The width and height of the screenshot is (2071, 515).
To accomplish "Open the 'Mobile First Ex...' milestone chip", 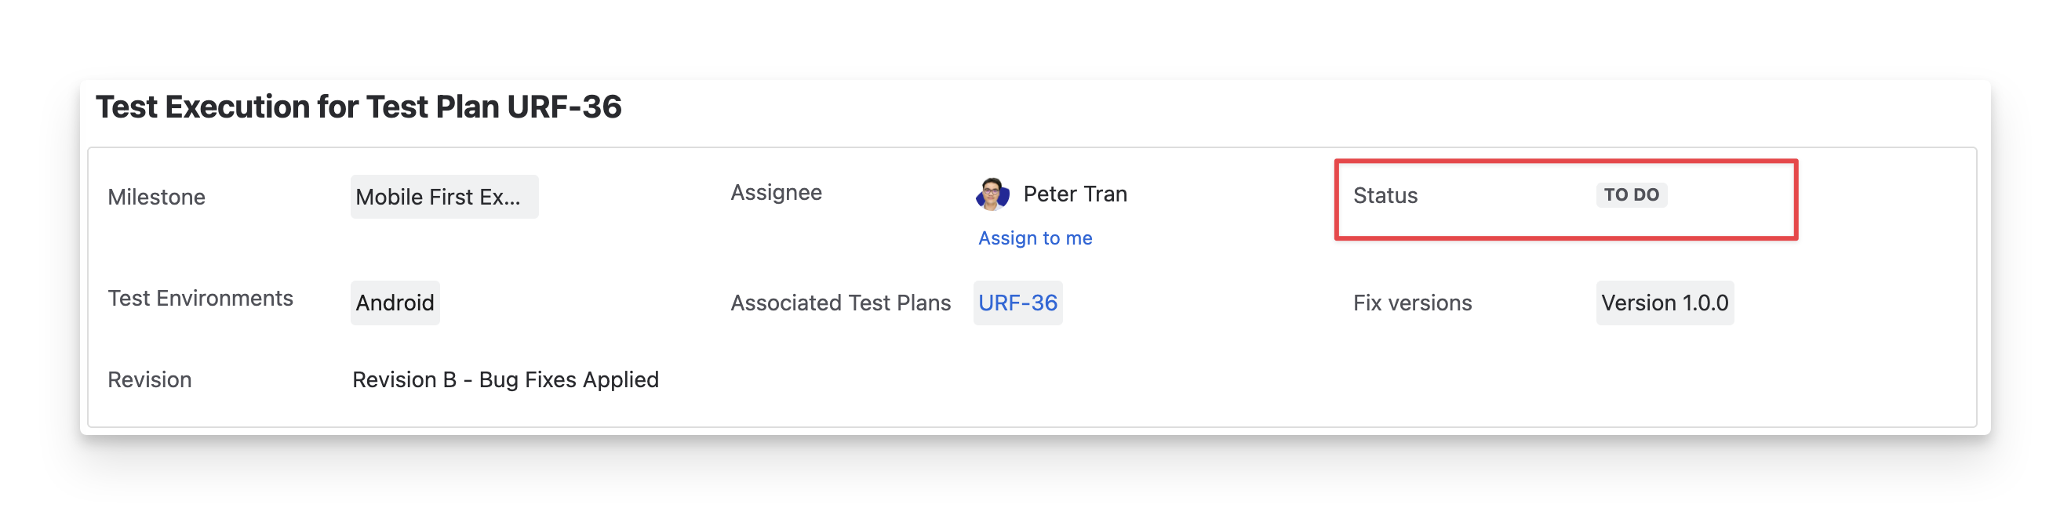I will (x=444, y=197).
